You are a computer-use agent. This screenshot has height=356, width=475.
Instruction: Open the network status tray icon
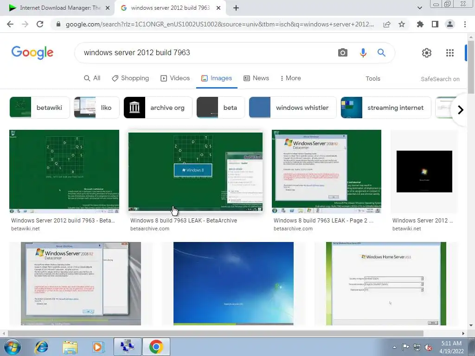click(417, 347)
